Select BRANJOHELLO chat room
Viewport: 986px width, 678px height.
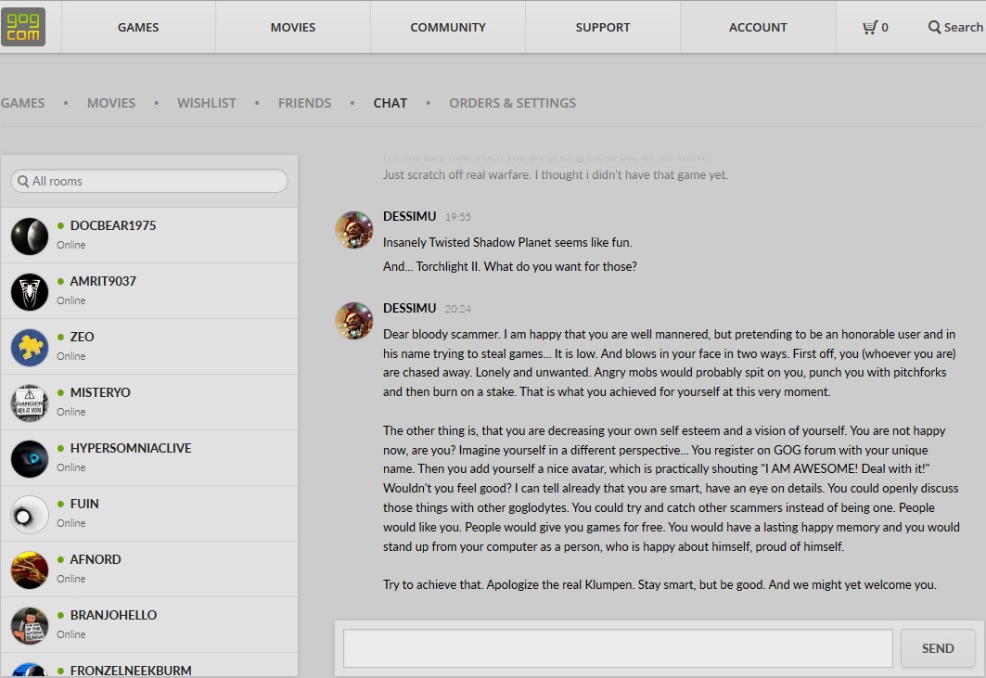pyautogui.click(x=149, y=625)
